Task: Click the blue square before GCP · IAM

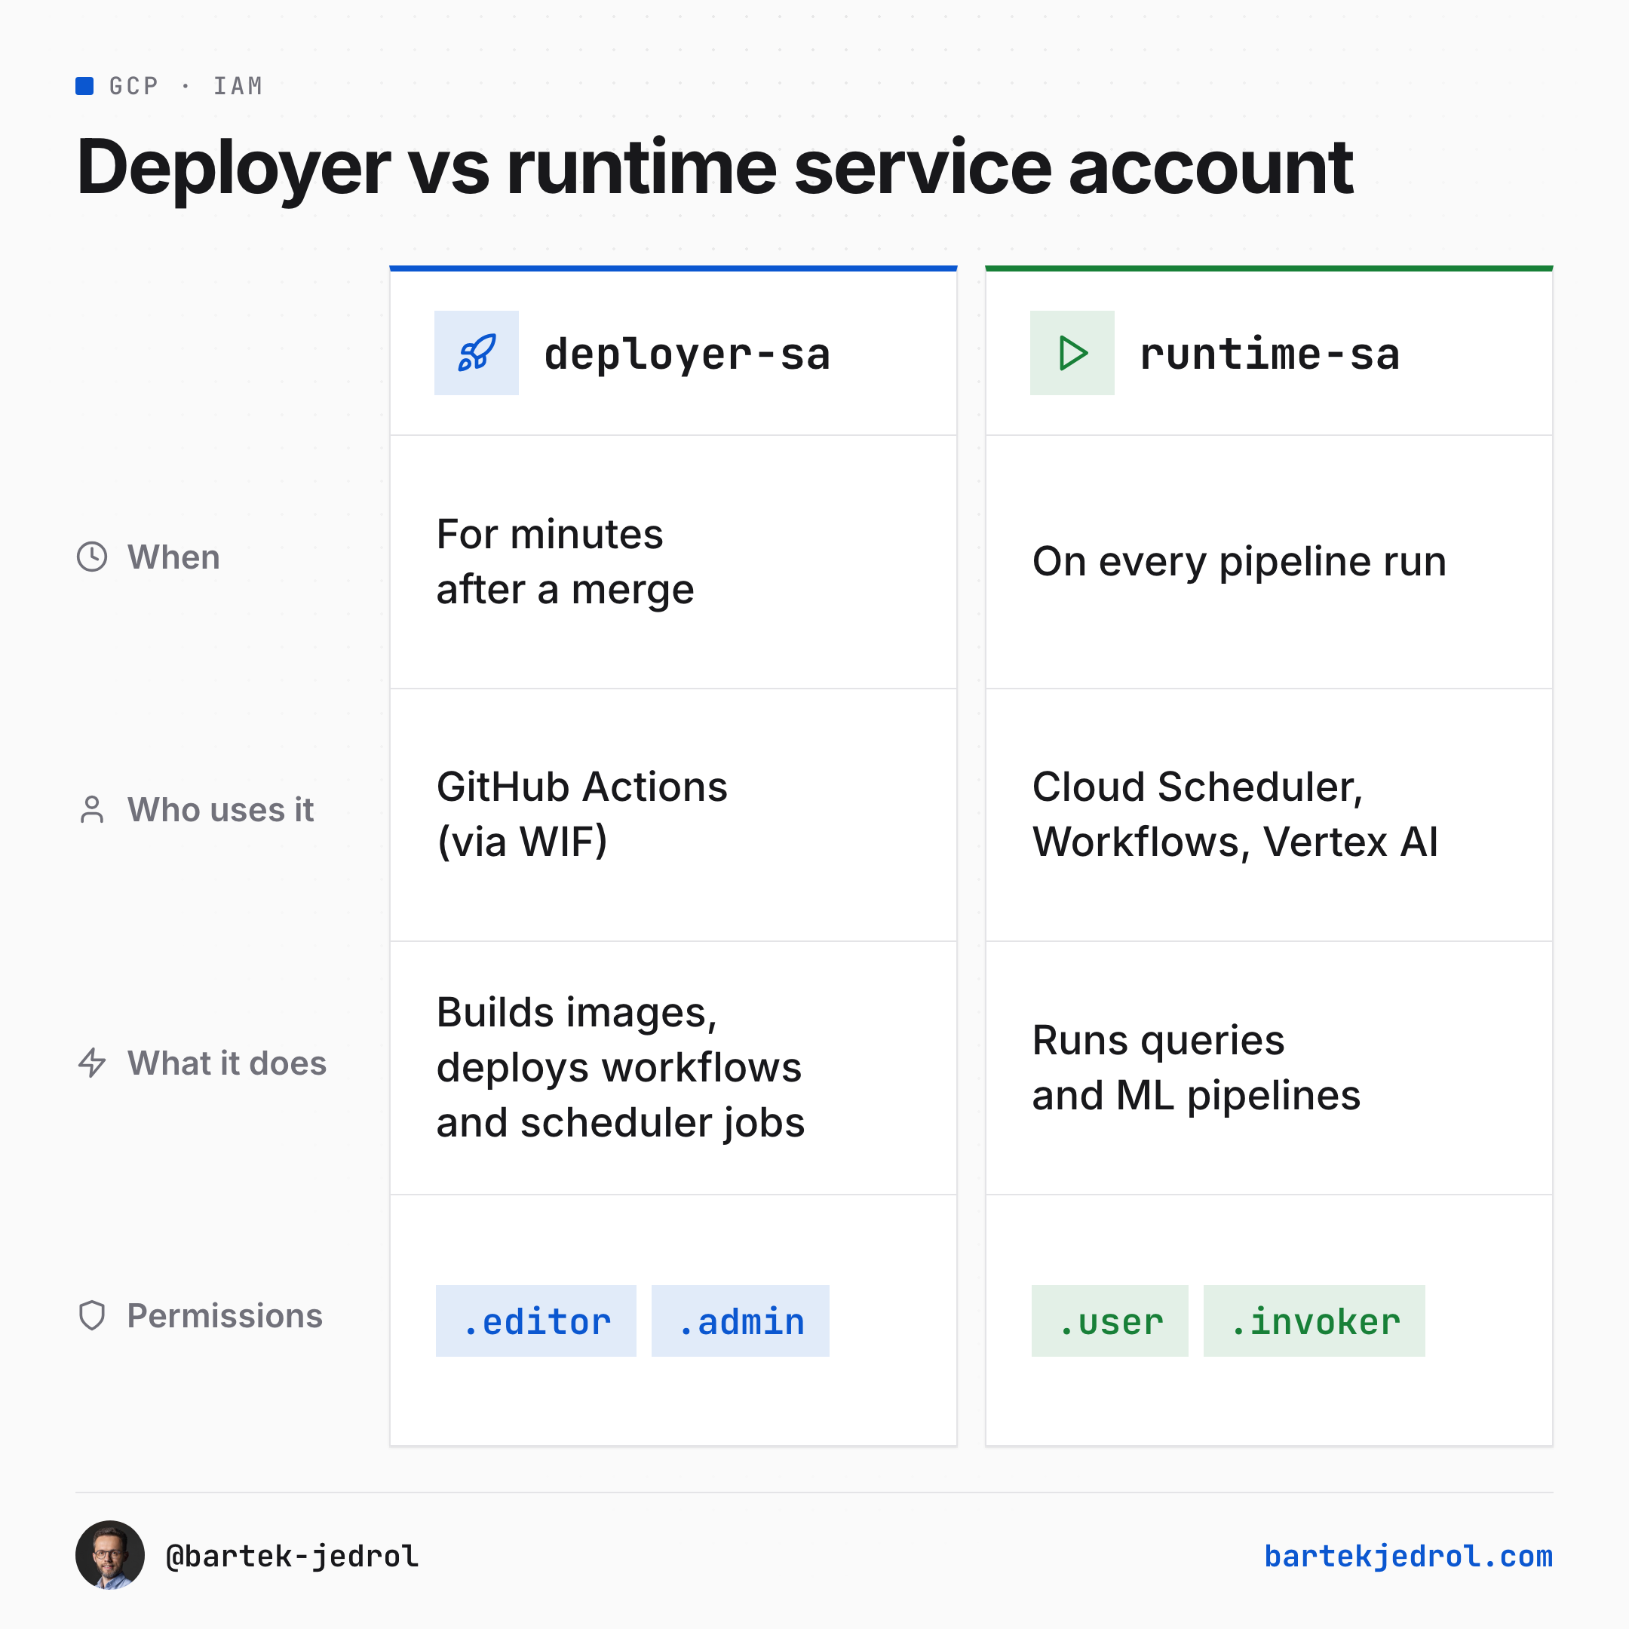Action: [84, 85]
